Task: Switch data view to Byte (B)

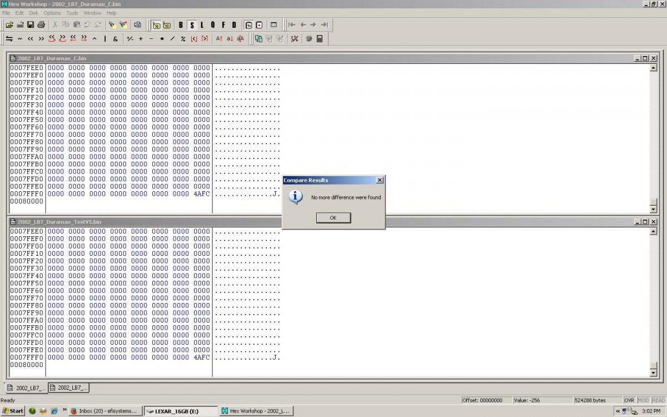Action: [181, 24]
